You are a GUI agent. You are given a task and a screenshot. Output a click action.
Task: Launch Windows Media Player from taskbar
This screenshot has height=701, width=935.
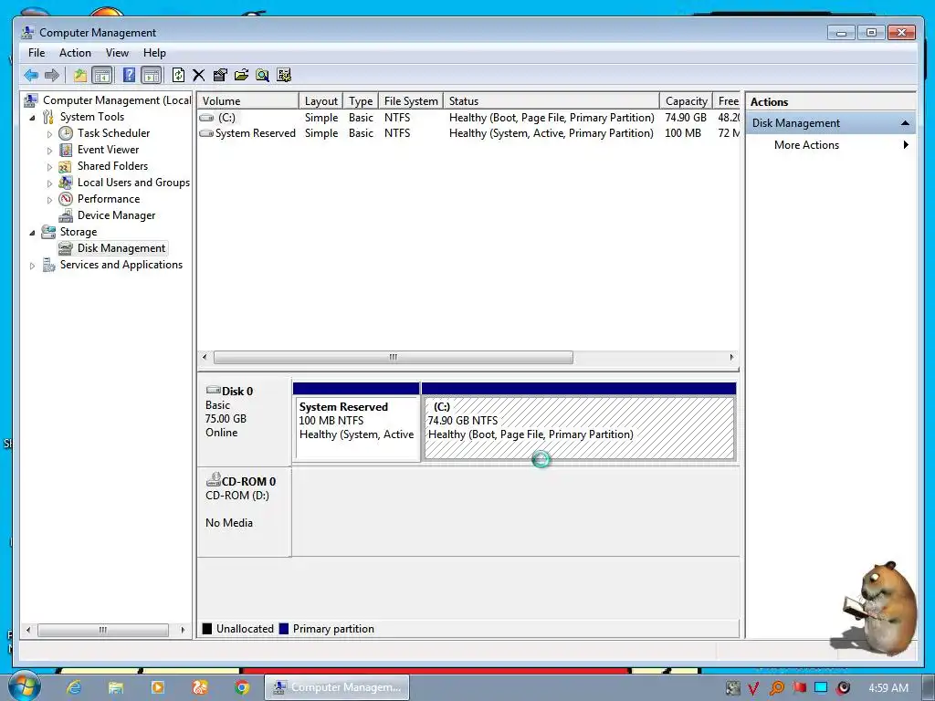pyautogui.click(x=158, y=687)
